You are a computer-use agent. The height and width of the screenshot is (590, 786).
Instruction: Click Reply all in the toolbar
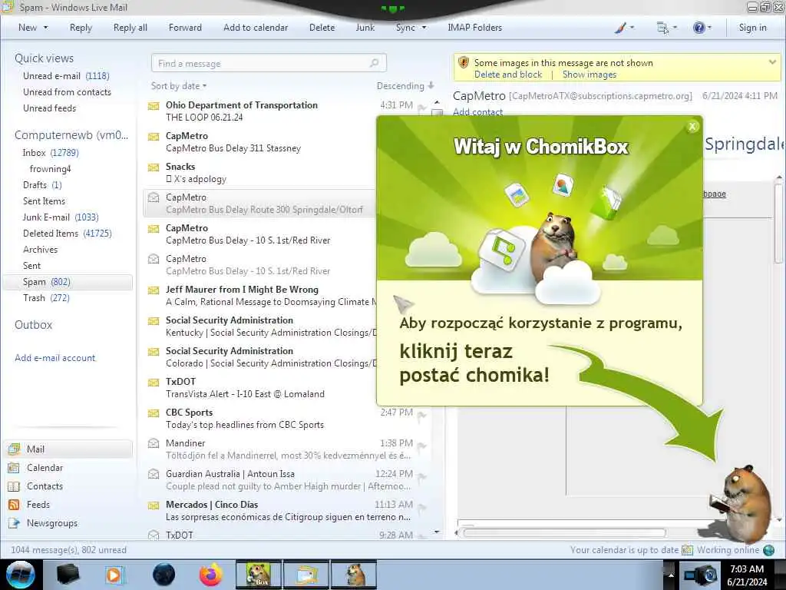[x=130, y=28]
